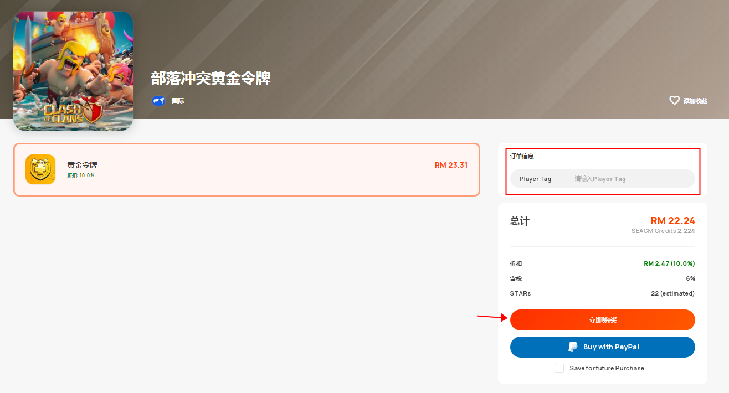Click the 含税 label

click(516, 278)
